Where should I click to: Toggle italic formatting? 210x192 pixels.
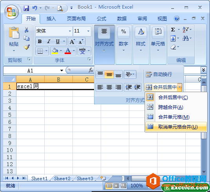point(49,42)
